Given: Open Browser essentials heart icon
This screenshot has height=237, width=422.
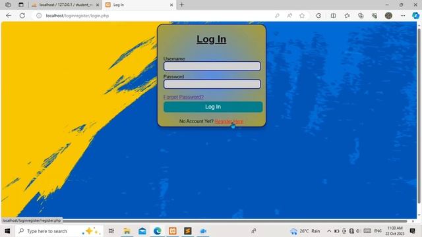Looking at the screenshot, I should (375, 16).
